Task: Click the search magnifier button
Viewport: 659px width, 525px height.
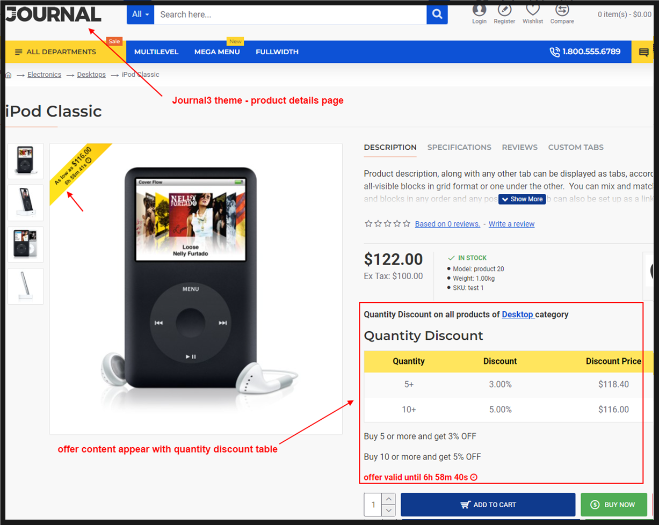Action: point(437,14)
